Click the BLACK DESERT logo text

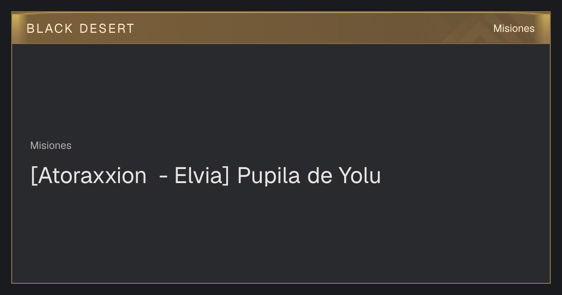pyautogui.click(x=81, y=29)
